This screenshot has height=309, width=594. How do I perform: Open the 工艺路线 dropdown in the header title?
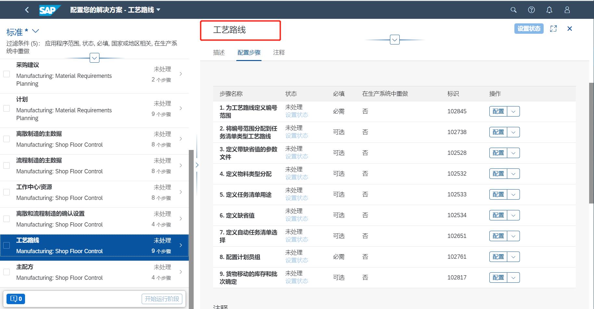(158, 10)
